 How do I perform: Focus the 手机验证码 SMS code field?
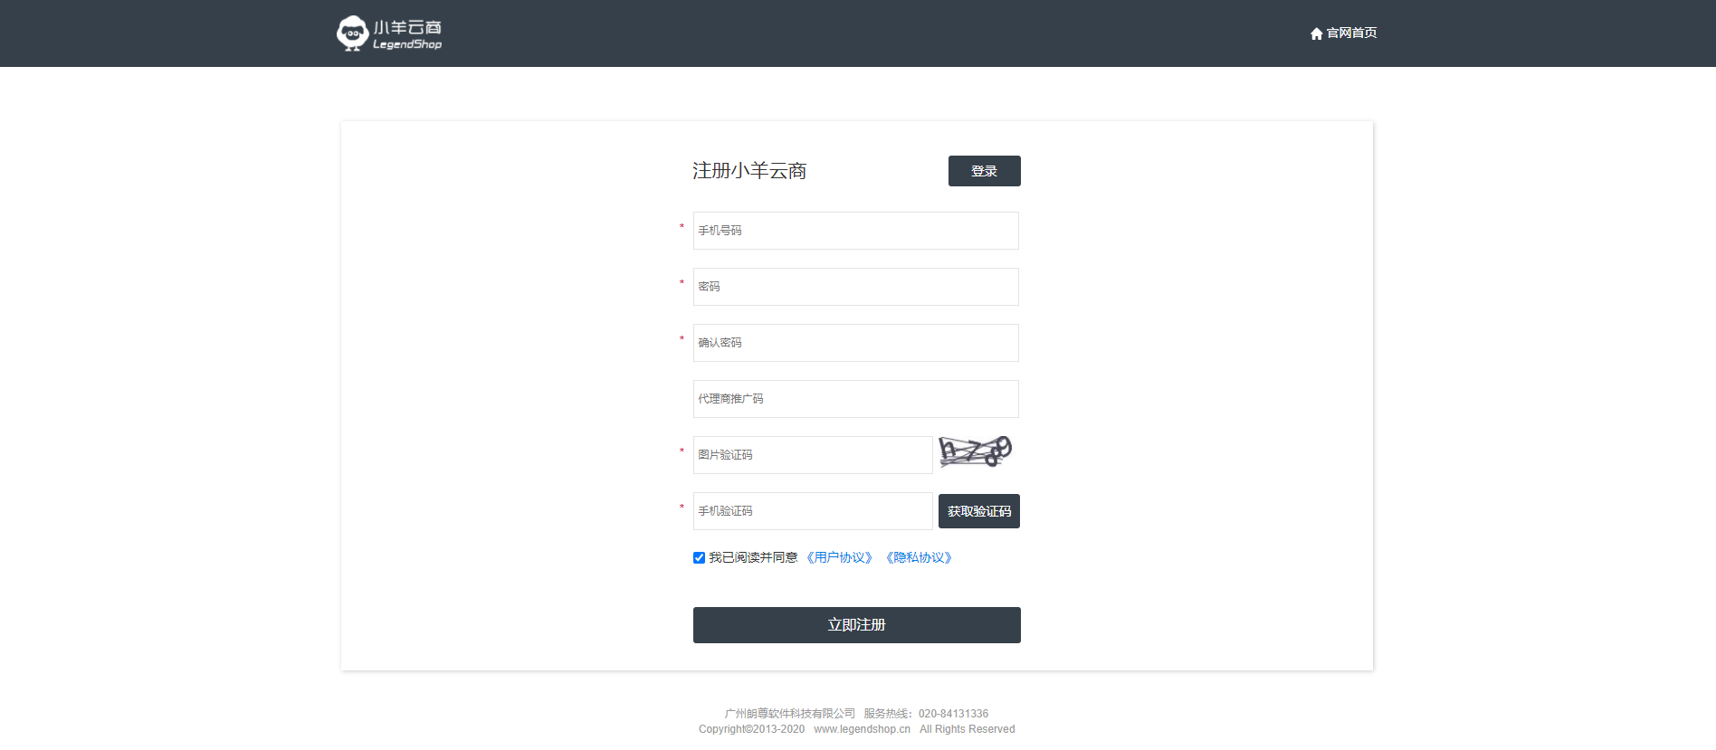pyautogui.click(x=812, y=511)
